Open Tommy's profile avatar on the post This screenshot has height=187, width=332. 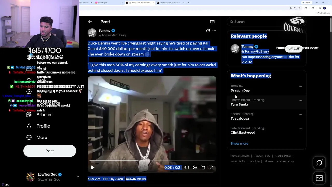[x=92, y=33]
